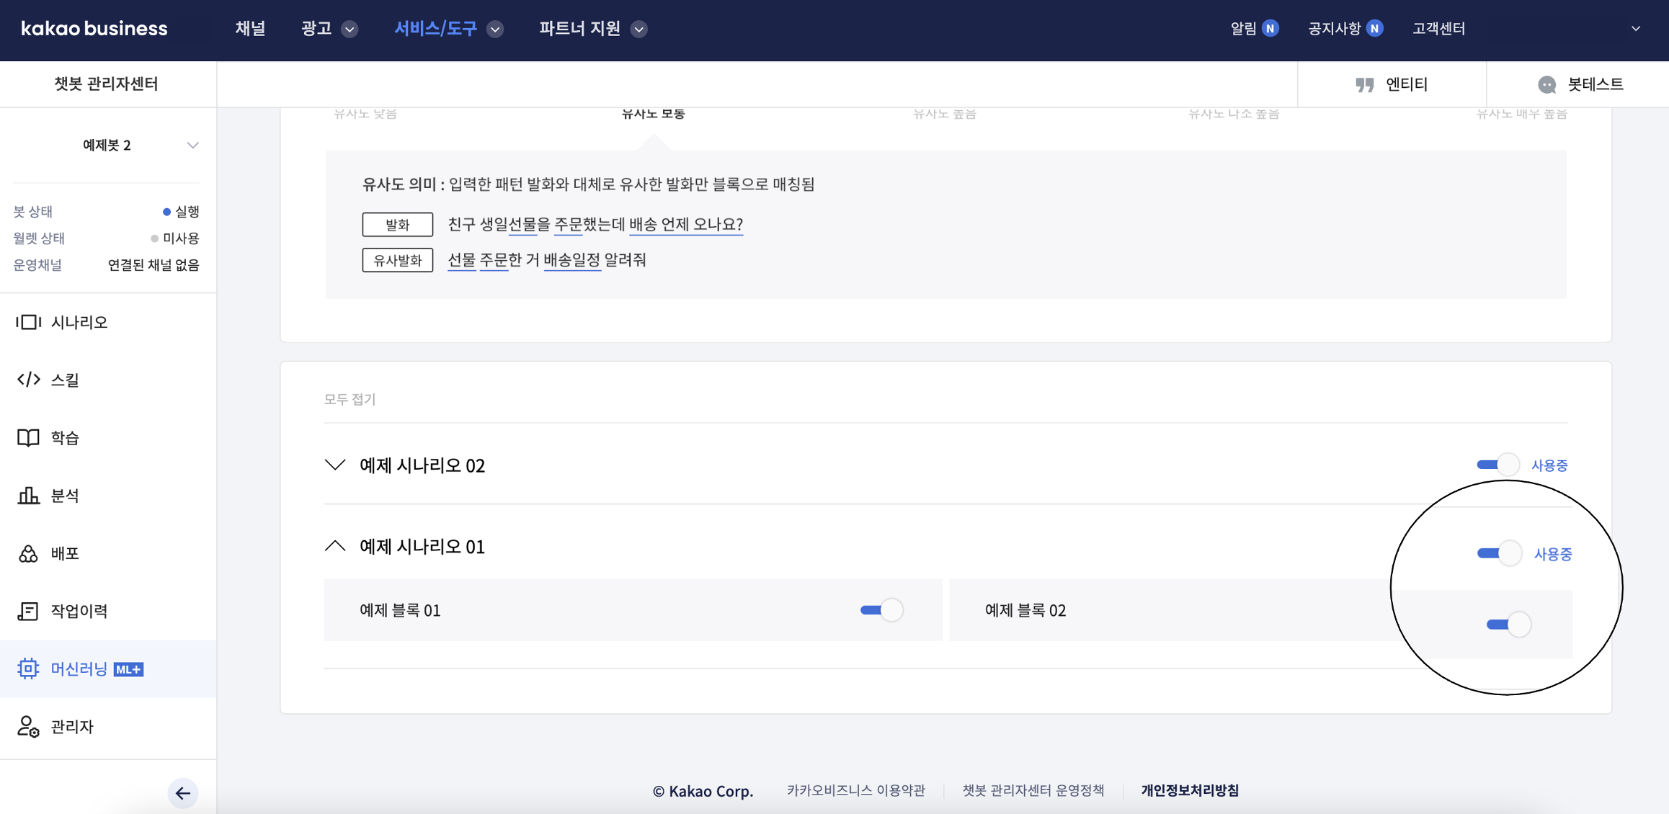
Task: Open the 학습 book icon
Action: (28, 438)
